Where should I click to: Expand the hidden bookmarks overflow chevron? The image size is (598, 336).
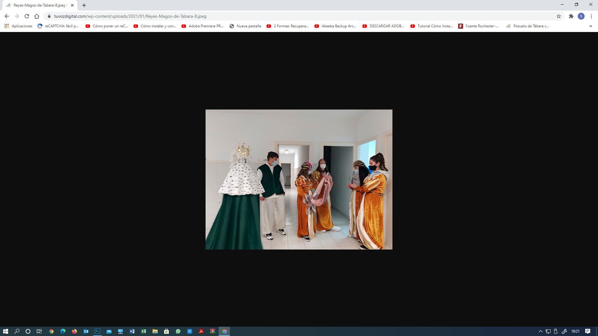point(591,26)
